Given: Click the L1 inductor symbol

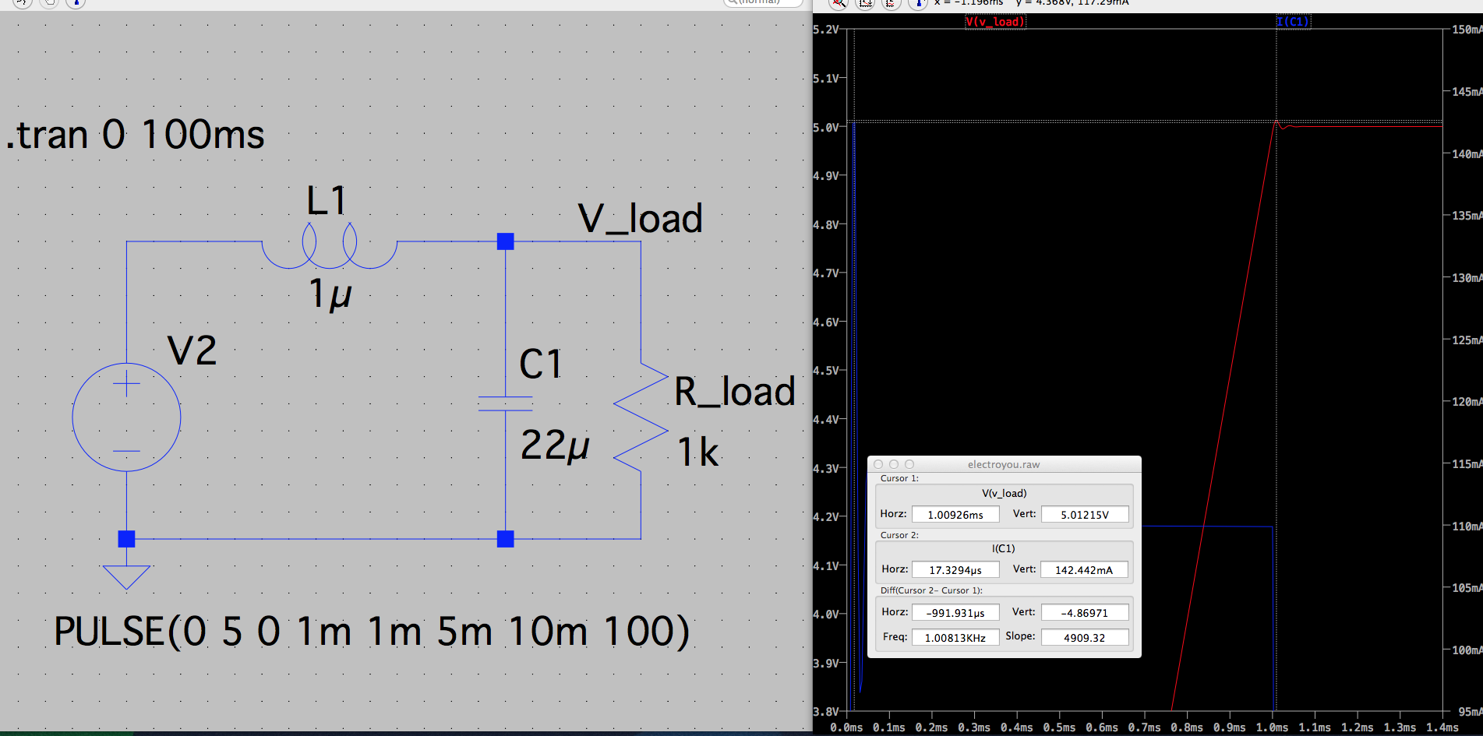Looking at the screenshot, I should pos(329,245).
